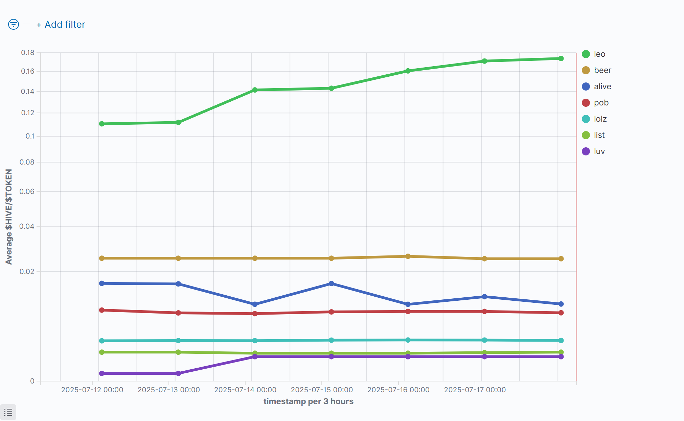Click the first alive data point

(x=102, y=283)
